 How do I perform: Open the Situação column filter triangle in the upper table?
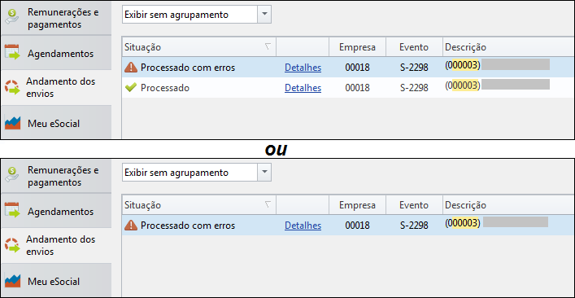(x=268, y=46)
